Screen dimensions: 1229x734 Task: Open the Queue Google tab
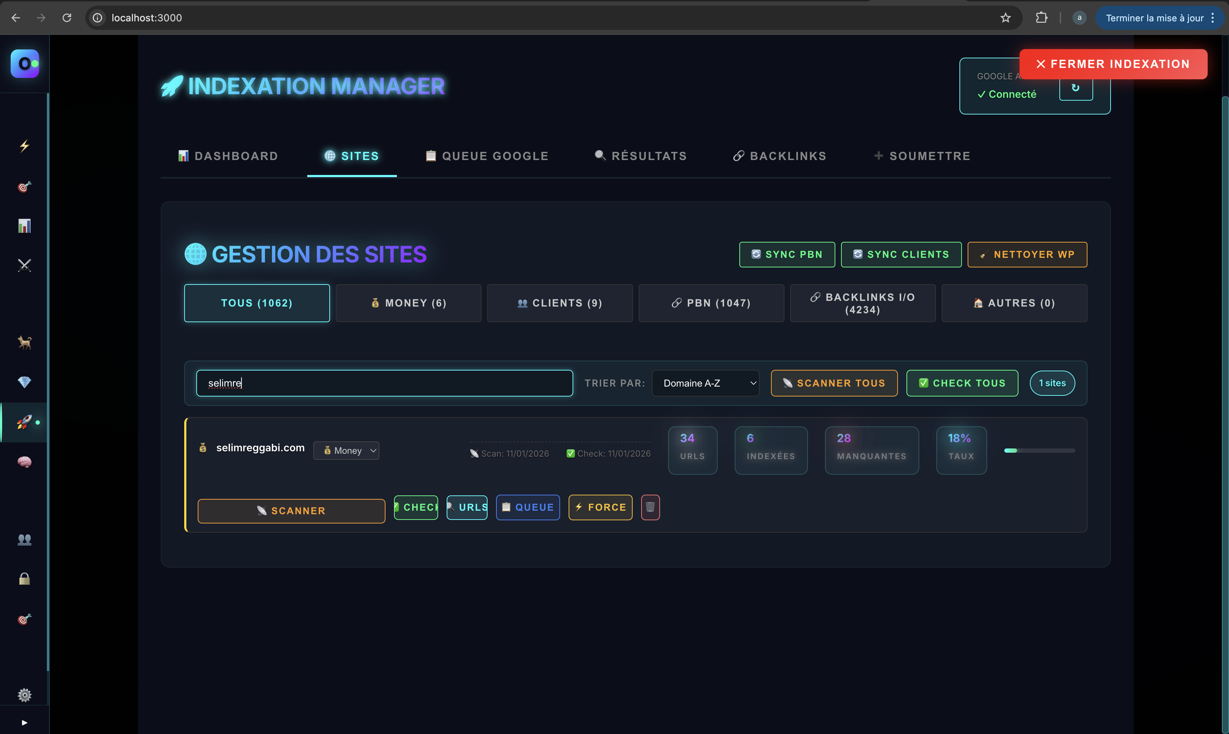(x=486, y=156)
